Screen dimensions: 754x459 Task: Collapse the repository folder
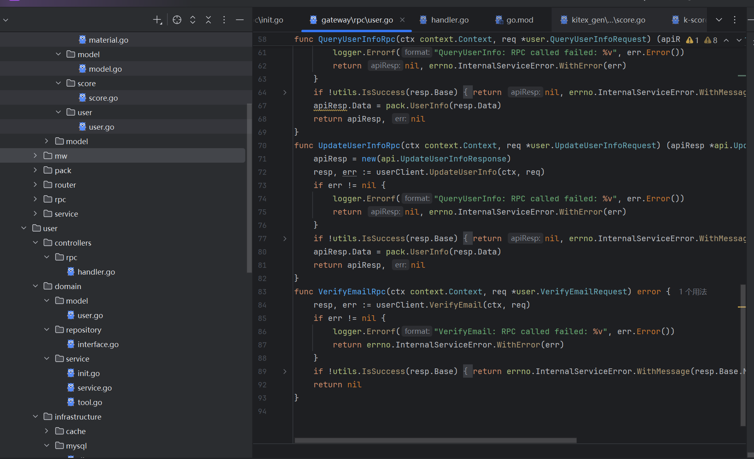(47, 330)
